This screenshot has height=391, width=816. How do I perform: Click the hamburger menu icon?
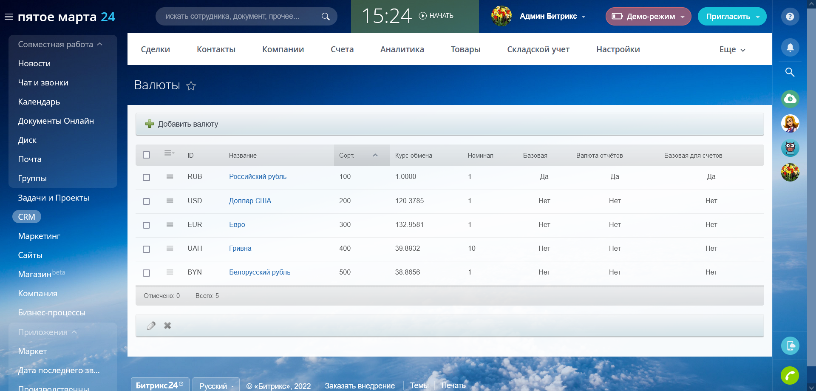coord(8,17)
